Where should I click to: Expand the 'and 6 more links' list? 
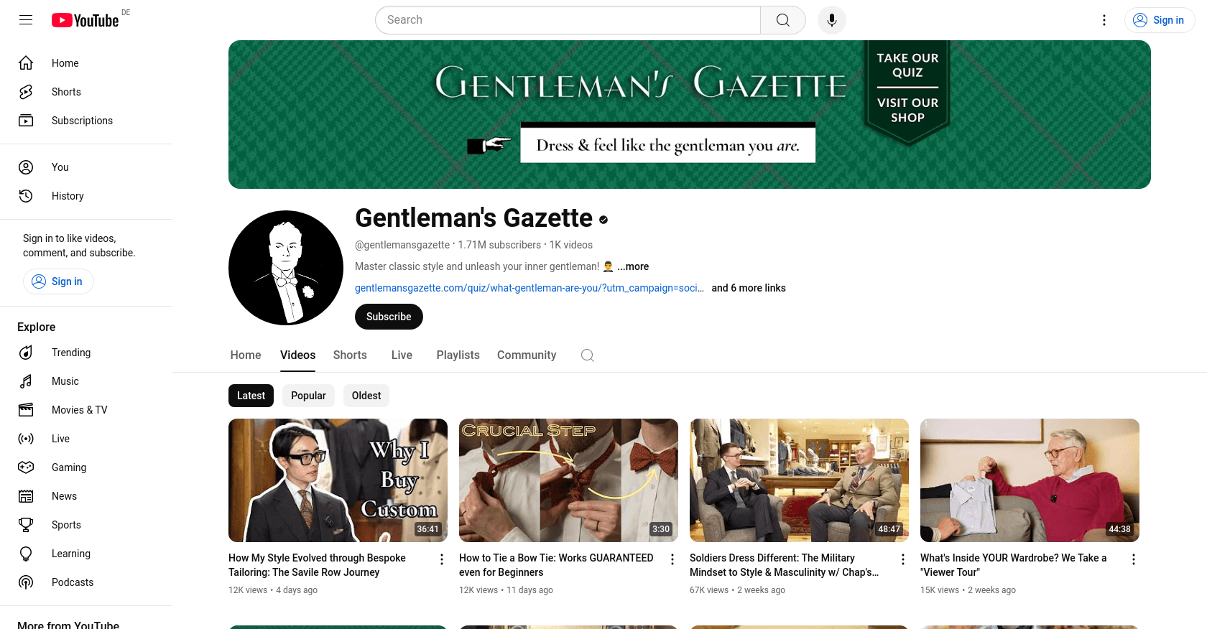click(749, 288)
